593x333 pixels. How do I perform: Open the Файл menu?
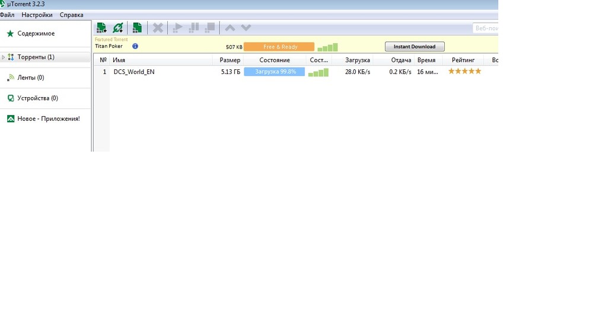(7, 15)
